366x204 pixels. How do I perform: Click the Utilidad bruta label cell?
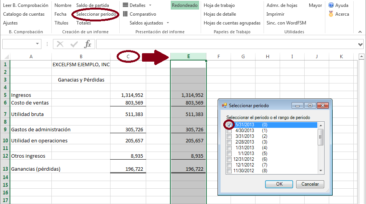pyautogui.click(x=31, y=114)
